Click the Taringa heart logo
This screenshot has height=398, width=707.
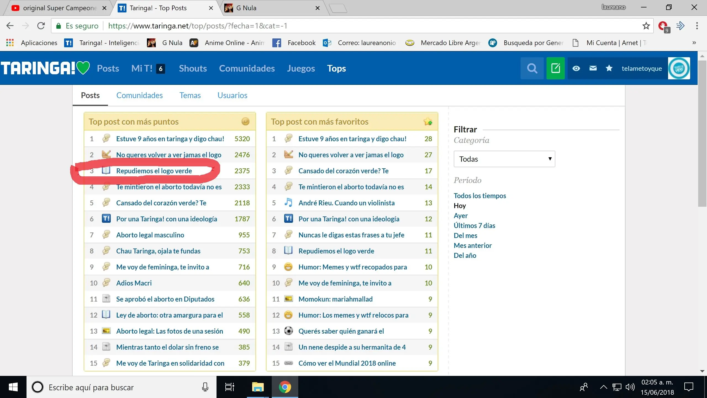[46, 68]
